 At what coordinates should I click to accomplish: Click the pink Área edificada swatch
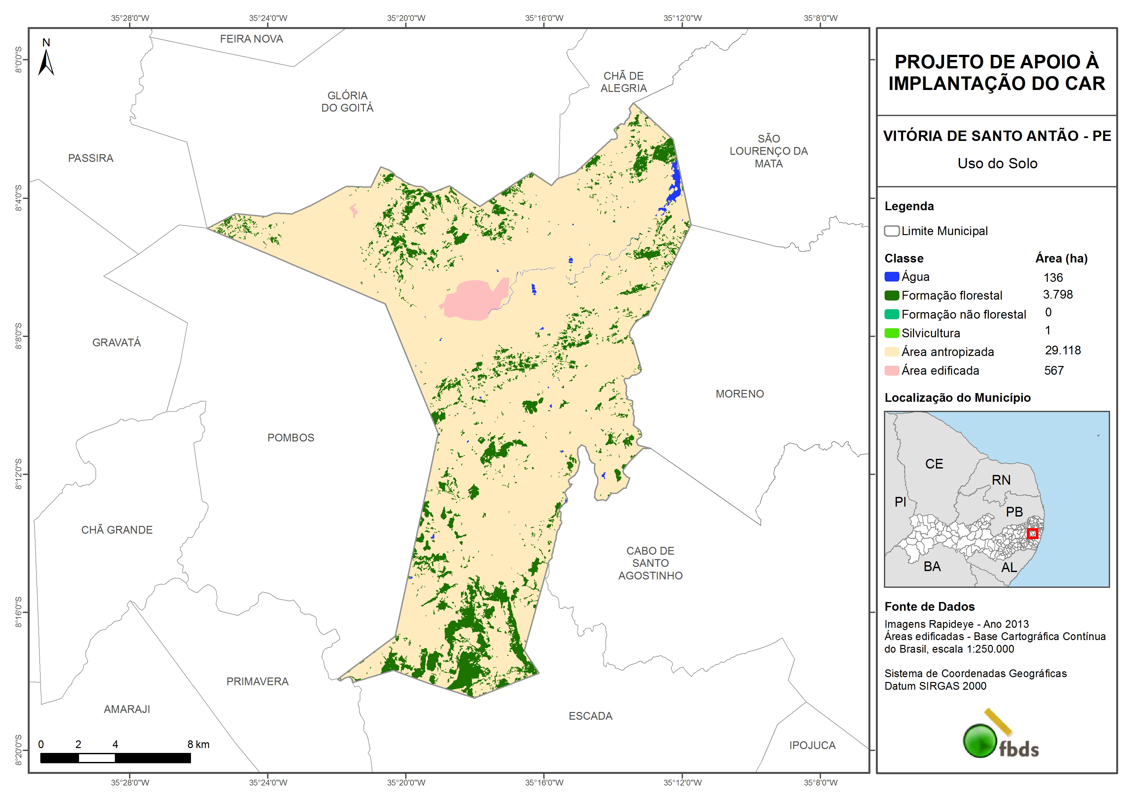[x=891, y=371]
